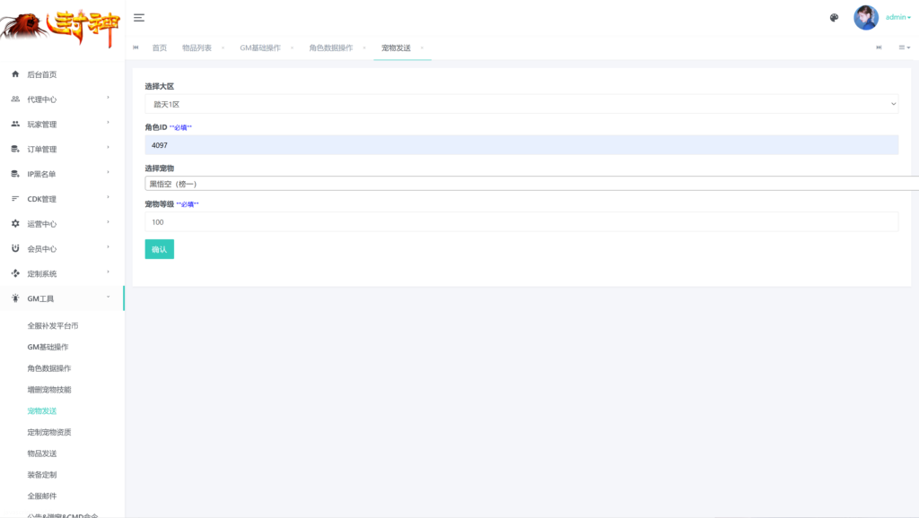Collapse the GM工具 sidebar menu

tap(61, 298)
